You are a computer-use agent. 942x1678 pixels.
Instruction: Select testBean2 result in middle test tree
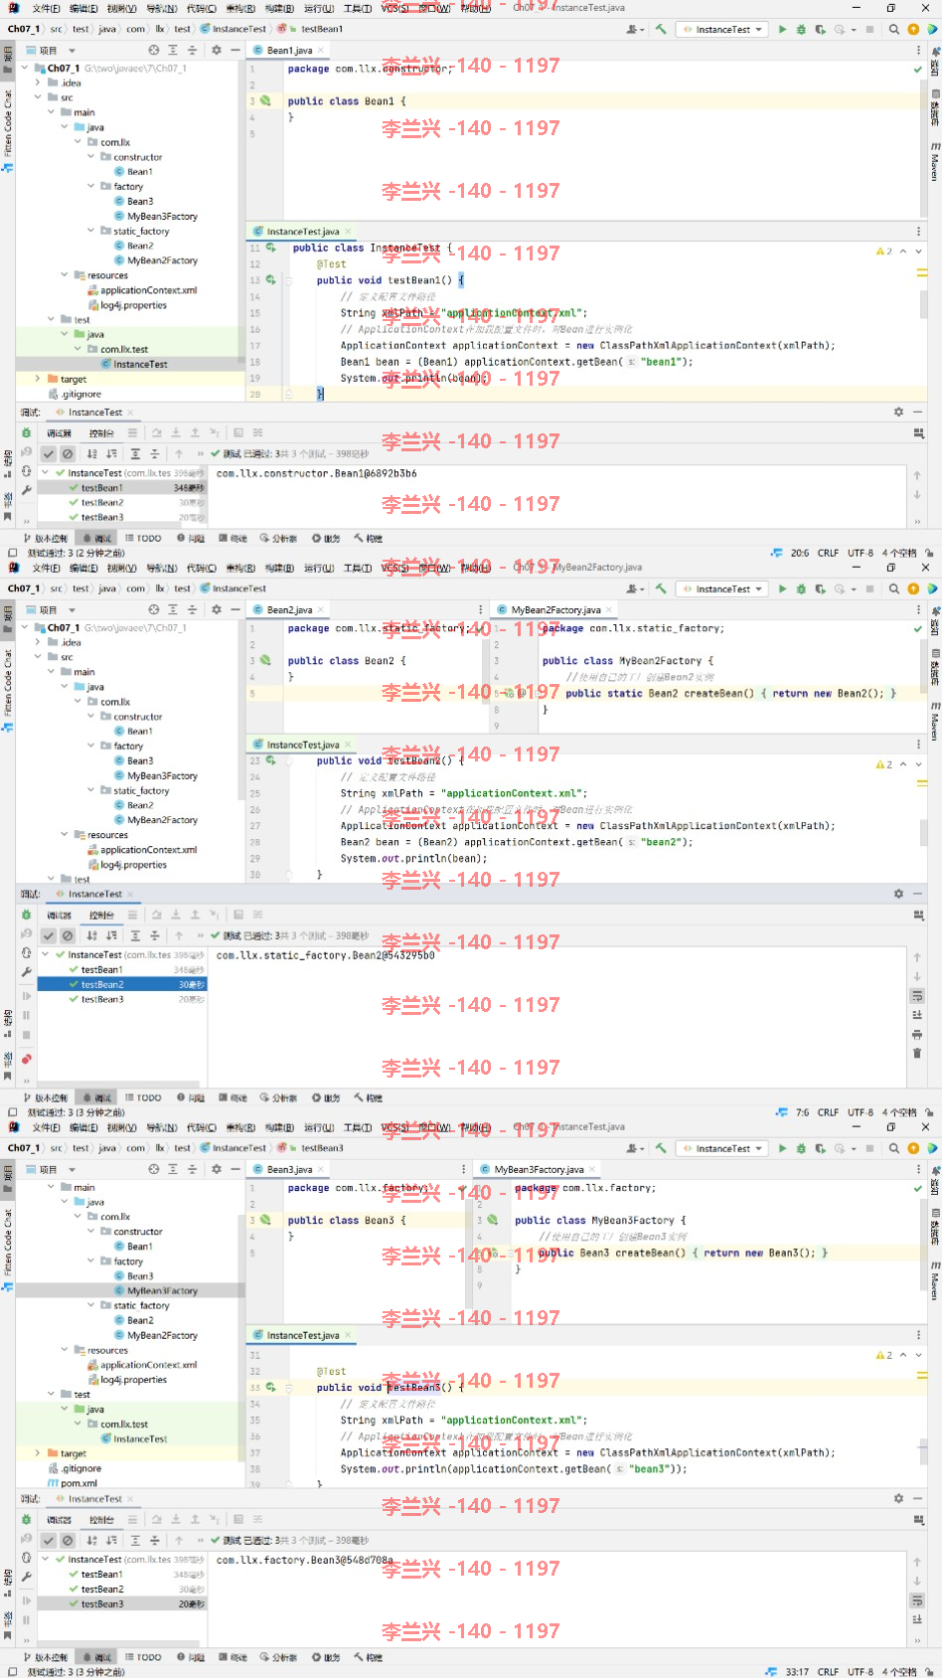click(x=122, y=984)
